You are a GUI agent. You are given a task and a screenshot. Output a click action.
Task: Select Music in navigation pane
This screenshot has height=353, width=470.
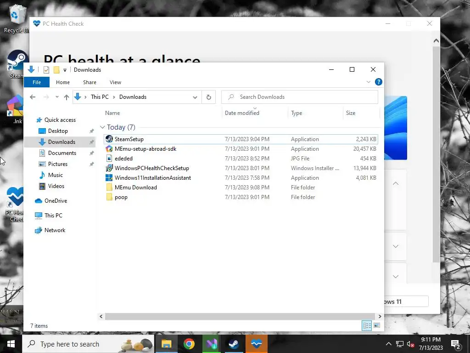56,175
